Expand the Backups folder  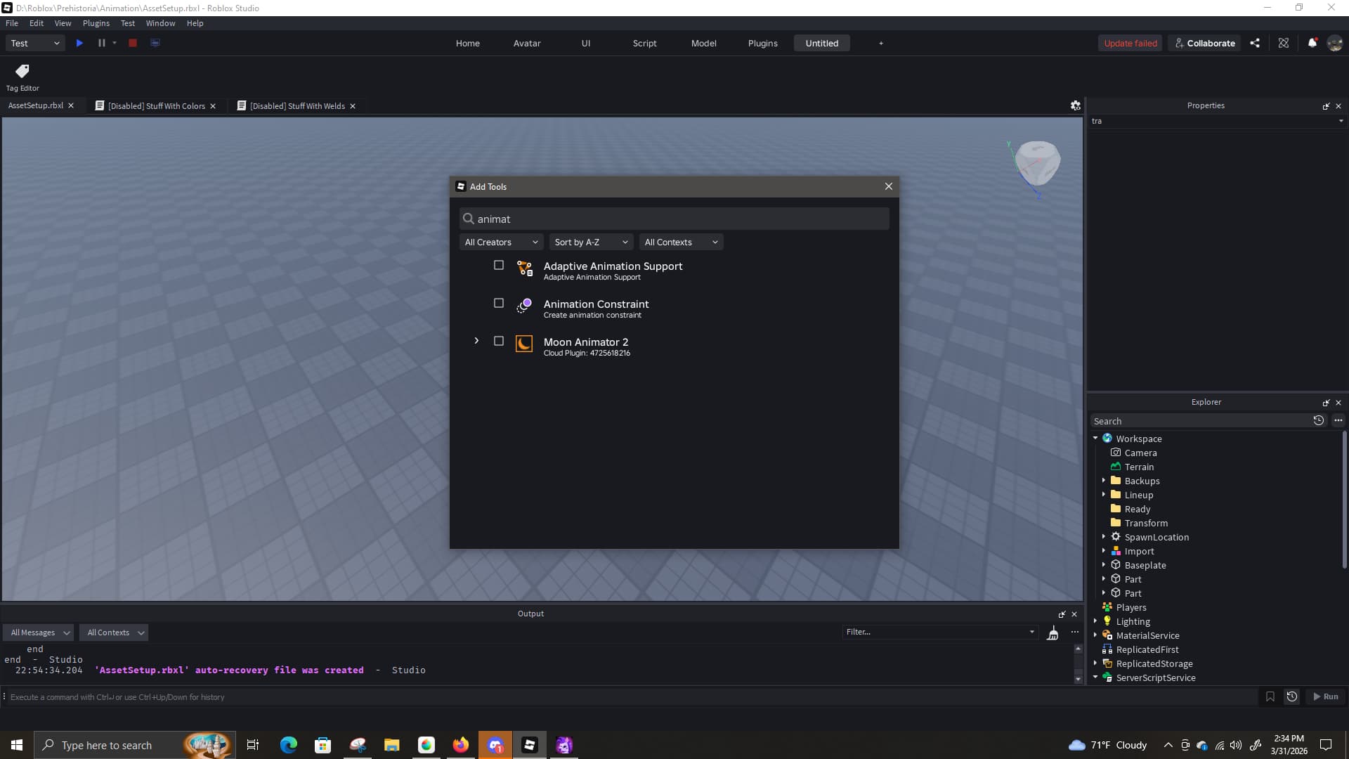(1104, 481)
